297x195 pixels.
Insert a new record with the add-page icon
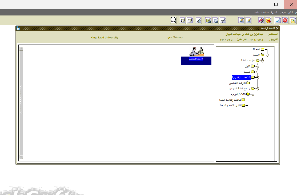(182, 20)
